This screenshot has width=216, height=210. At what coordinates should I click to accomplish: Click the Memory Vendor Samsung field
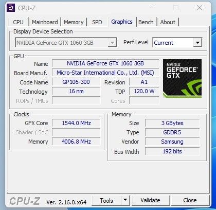click(x=172, y=142)
